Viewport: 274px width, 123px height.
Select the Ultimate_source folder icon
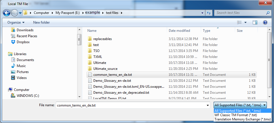90,68
